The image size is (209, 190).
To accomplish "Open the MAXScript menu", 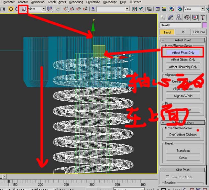I will click(110, 2).
